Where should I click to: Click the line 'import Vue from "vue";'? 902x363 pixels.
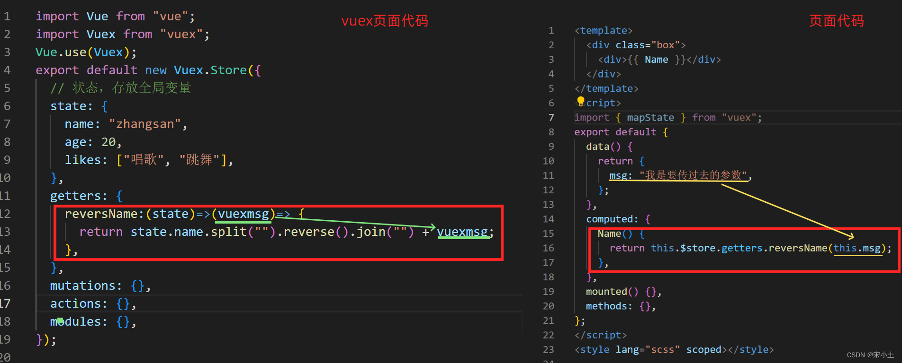point(115,17)
